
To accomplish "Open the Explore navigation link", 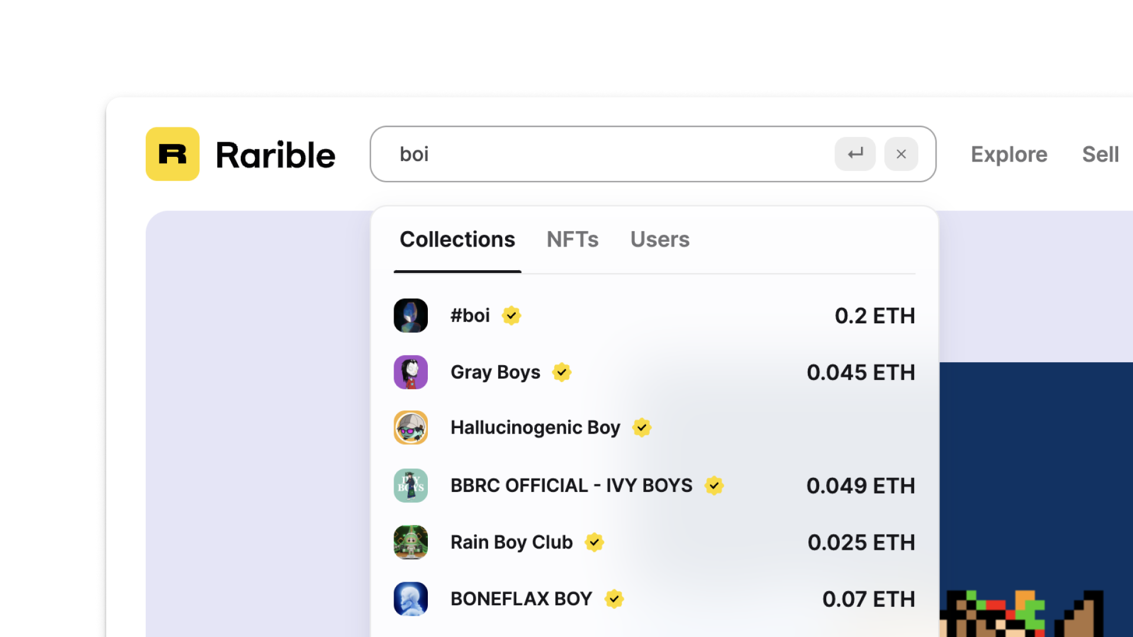I will pos(1009,155).
